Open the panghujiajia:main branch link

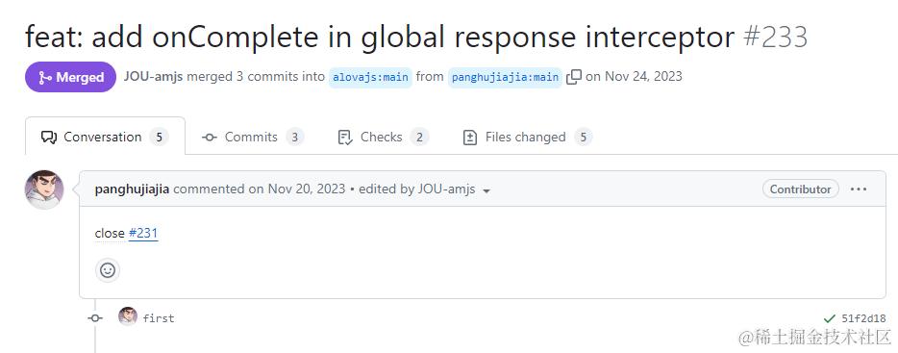(505, 77)
